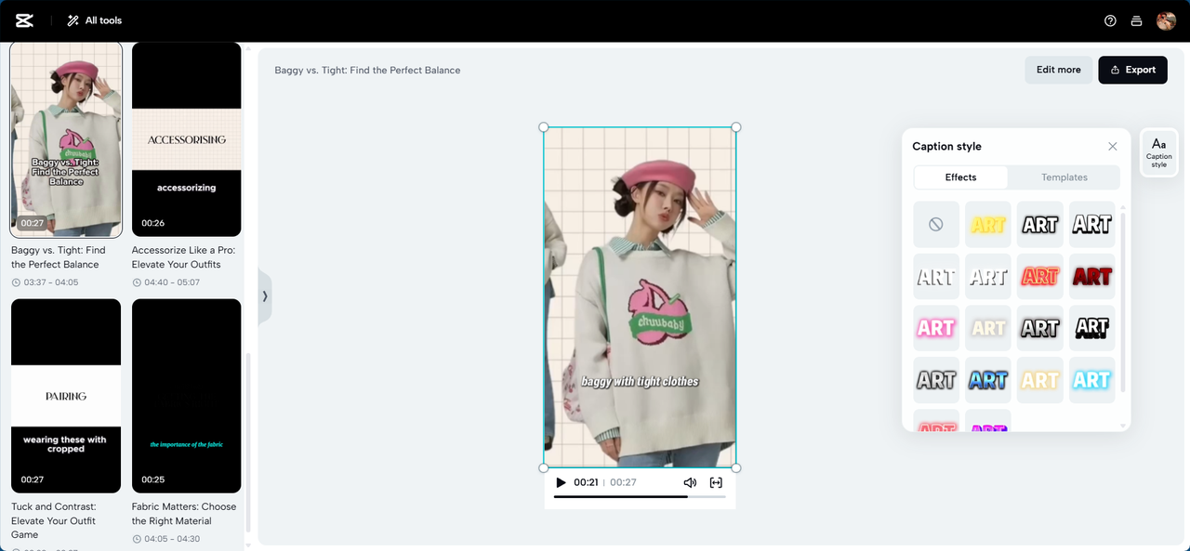Click the top-left resize handle of video
Screen dimensions: 1190x551
pos(544,127)
